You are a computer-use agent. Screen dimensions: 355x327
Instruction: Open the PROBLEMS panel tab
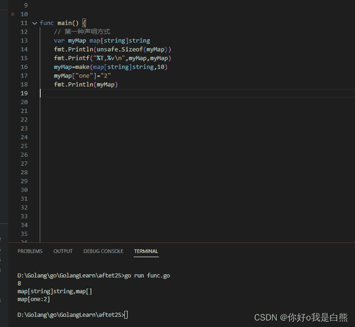(x=30, y=251)
